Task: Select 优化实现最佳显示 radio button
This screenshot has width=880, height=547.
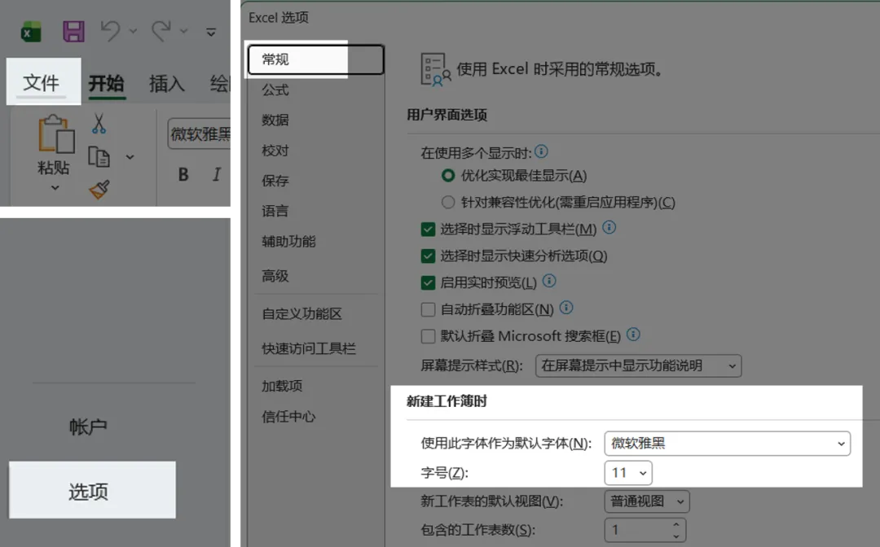Action: point(448,176)
